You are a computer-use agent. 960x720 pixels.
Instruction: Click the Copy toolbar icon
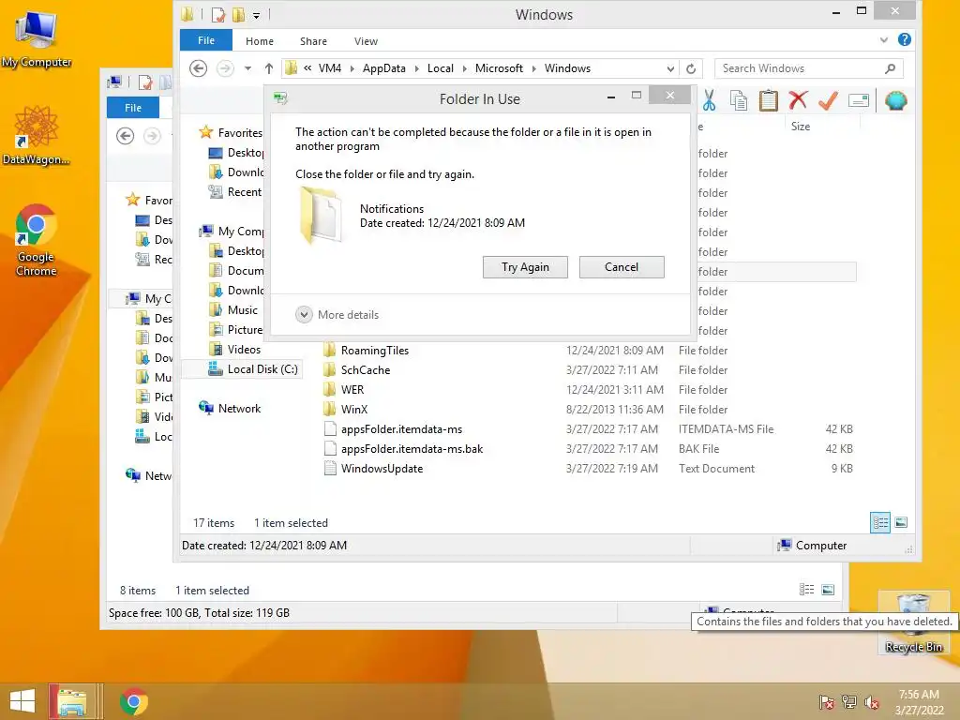(x=739, y=100)
